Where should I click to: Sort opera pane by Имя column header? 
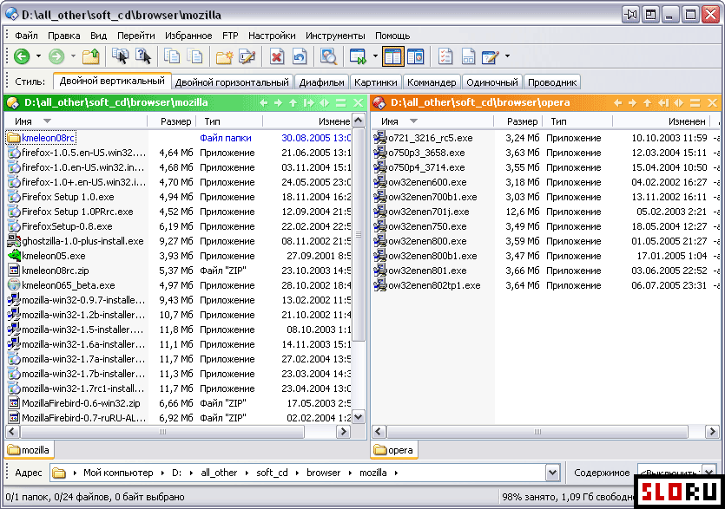tap(432, 121)
